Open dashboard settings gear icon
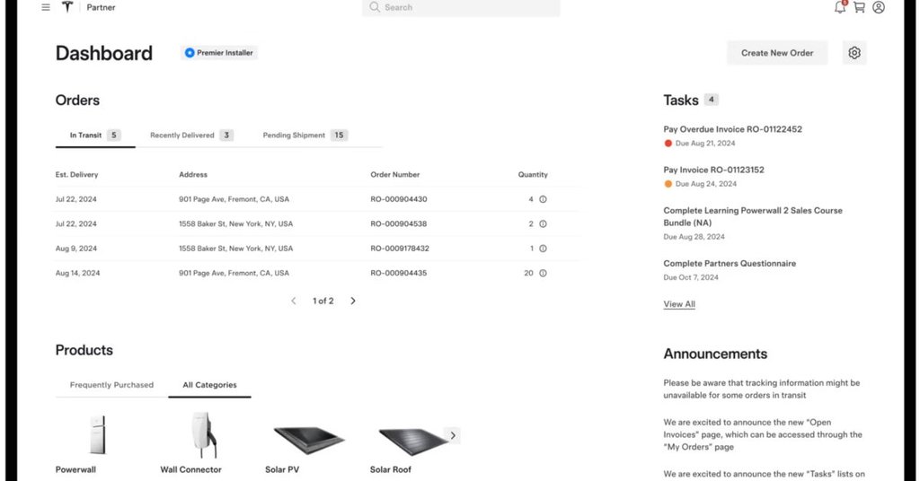 point(854,53)
